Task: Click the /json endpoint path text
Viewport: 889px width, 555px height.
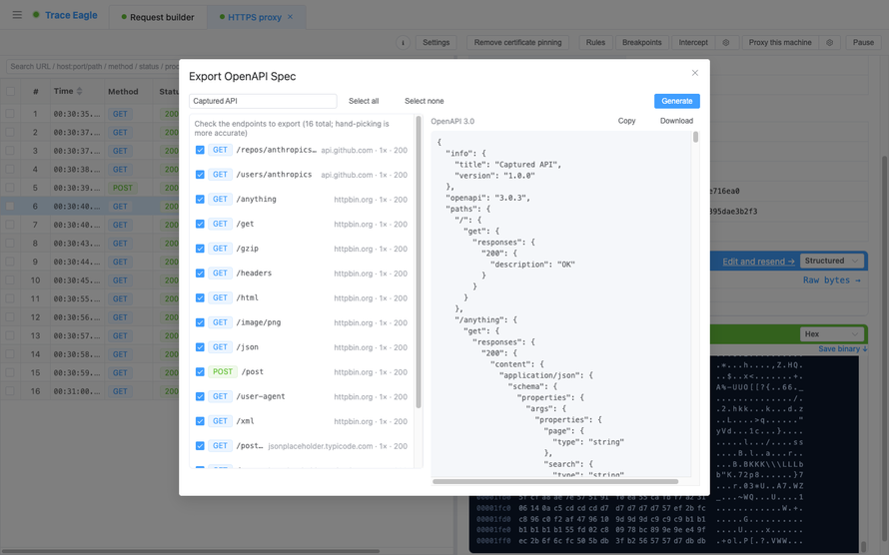Action: pyautogui.click(x=247, y=347)
